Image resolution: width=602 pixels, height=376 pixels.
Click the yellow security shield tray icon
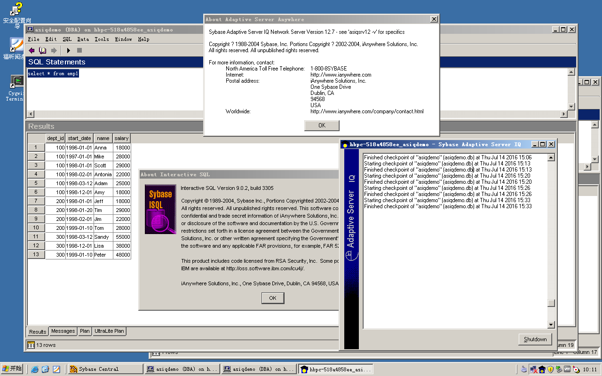550,369
